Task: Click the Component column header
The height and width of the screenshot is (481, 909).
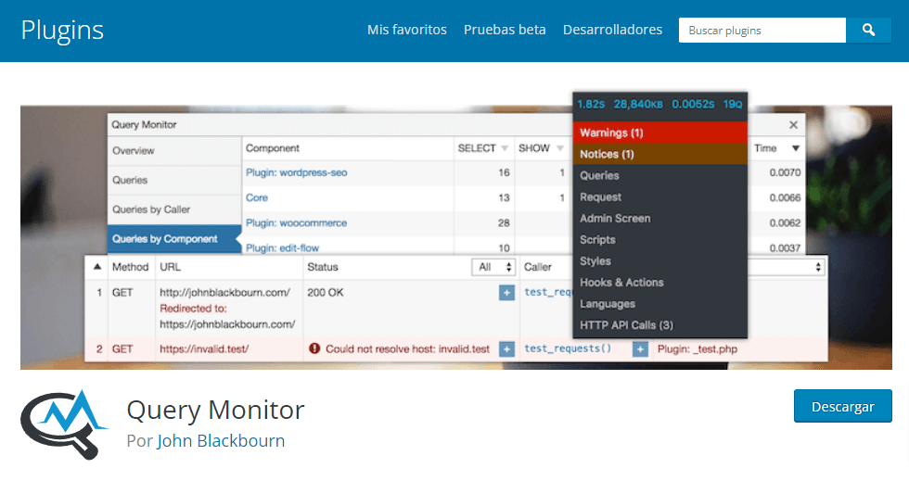Action: point(273,148)
